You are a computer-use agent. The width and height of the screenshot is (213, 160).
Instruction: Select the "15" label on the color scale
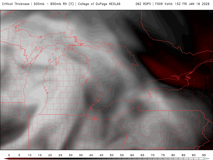[40, 155]
